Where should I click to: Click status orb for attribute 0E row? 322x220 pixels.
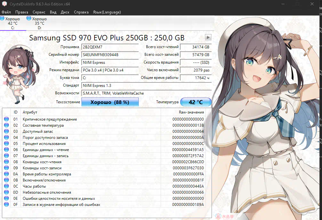[x=6, y=199]
